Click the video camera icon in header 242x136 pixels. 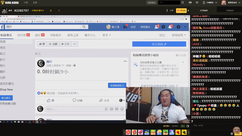pos(190,3)
